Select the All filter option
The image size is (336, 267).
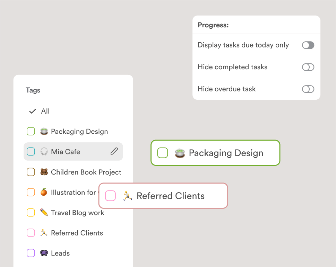pyautogui.click(x=45, y=111)
